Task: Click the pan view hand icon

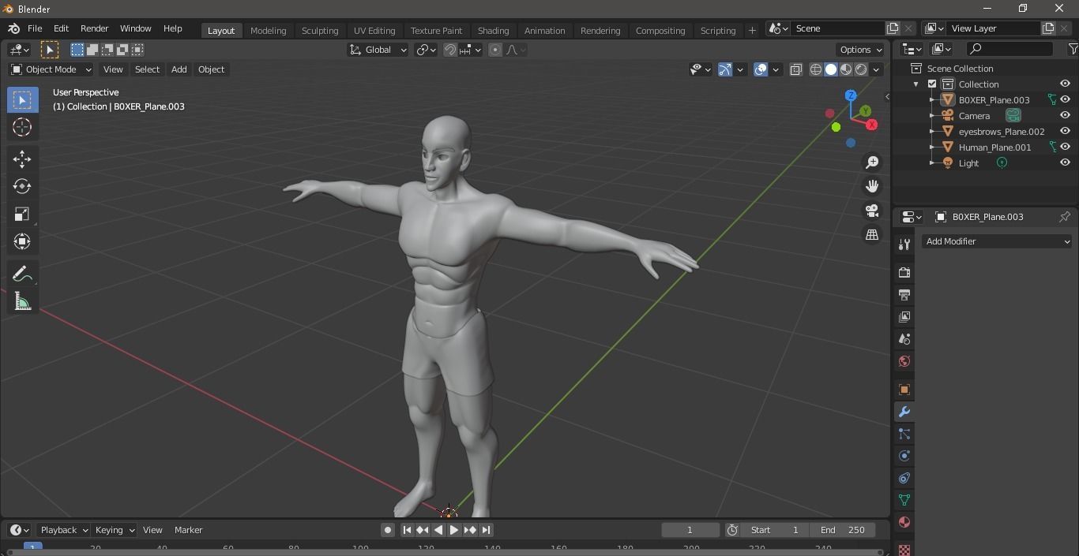Action: pyautogui.click(x=872, y=186)
